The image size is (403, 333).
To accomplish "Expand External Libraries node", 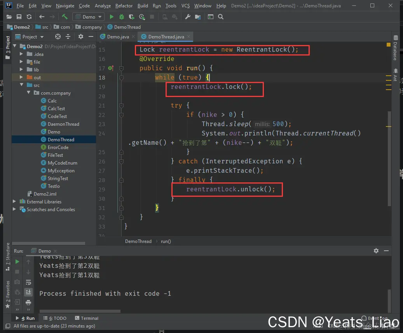I will [x=14, y=201].
